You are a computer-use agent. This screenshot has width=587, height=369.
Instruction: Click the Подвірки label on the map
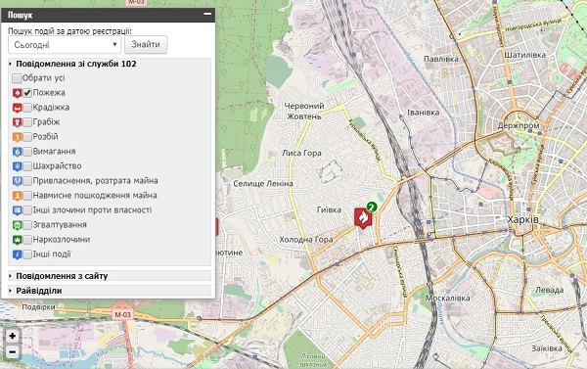[38, 307]
